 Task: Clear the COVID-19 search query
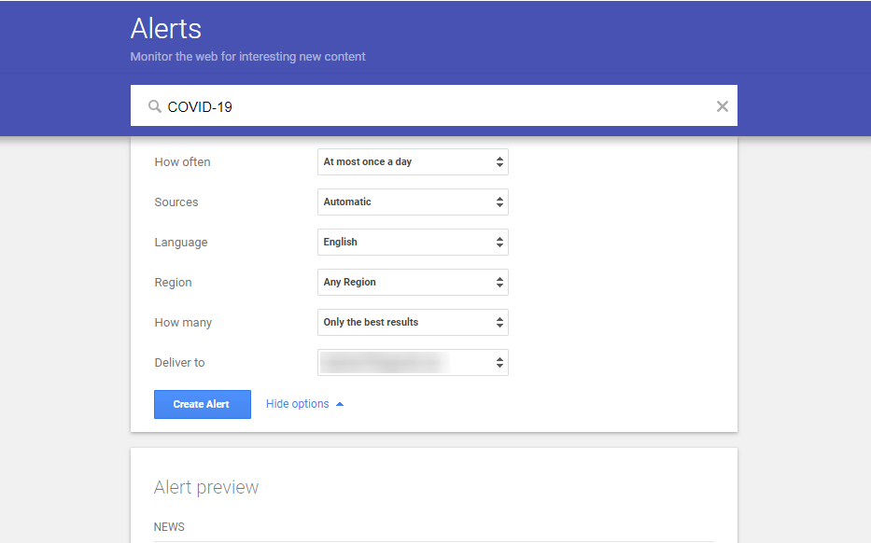(722, 106)
